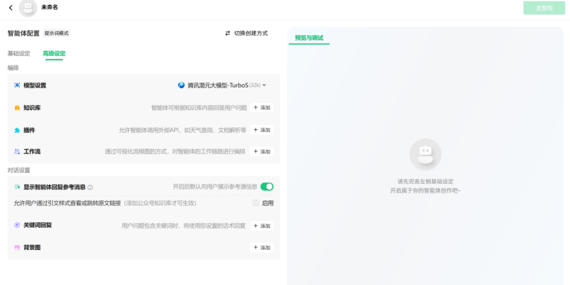Click the 去发布 publish button
This screenshot has width=570, height=285.
click(x=543, y=8)
